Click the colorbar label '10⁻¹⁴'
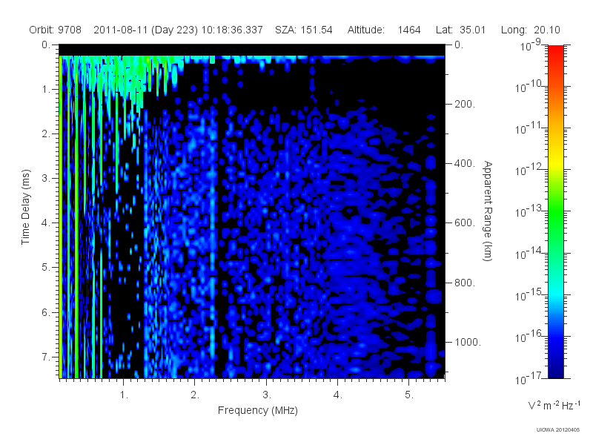593x445 pixels. click(529, 253)
